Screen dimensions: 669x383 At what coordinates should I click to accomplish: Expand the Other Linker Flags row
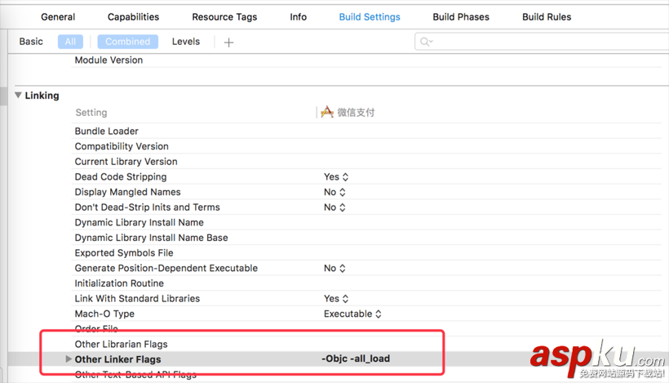coord(69,359)
